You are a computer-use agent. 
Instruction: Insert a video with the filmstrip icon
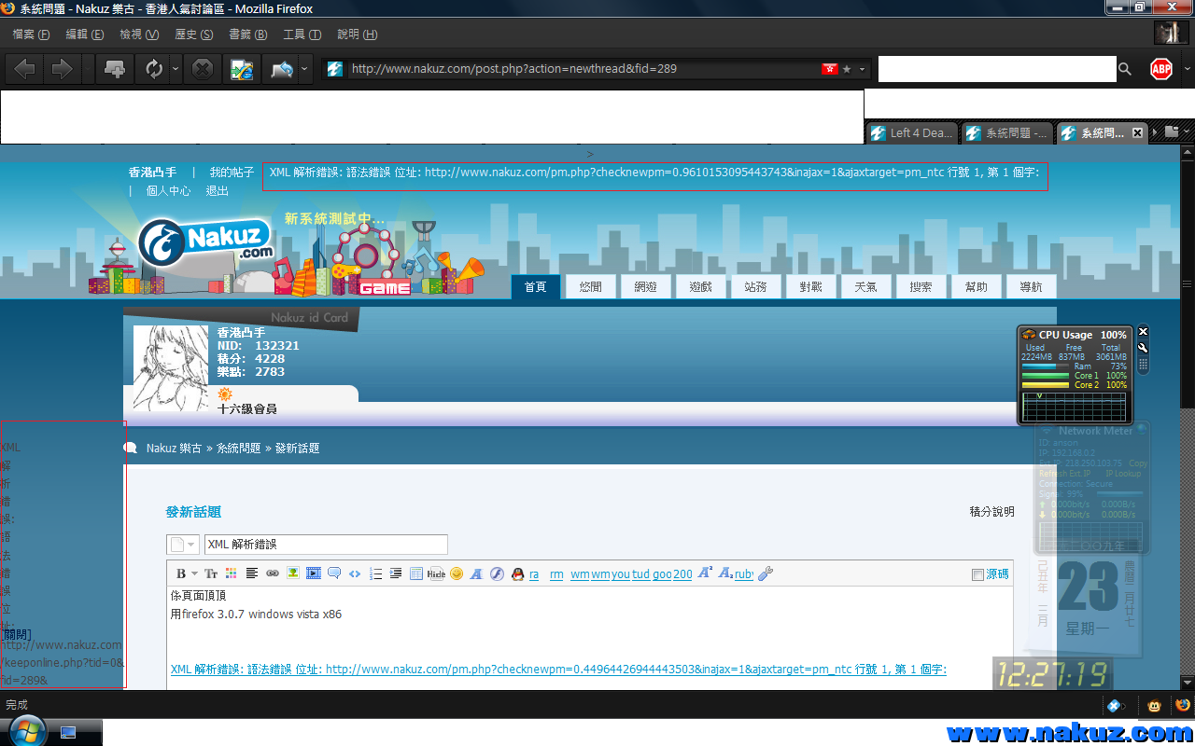pyautogui.click(x=314, y=573)
